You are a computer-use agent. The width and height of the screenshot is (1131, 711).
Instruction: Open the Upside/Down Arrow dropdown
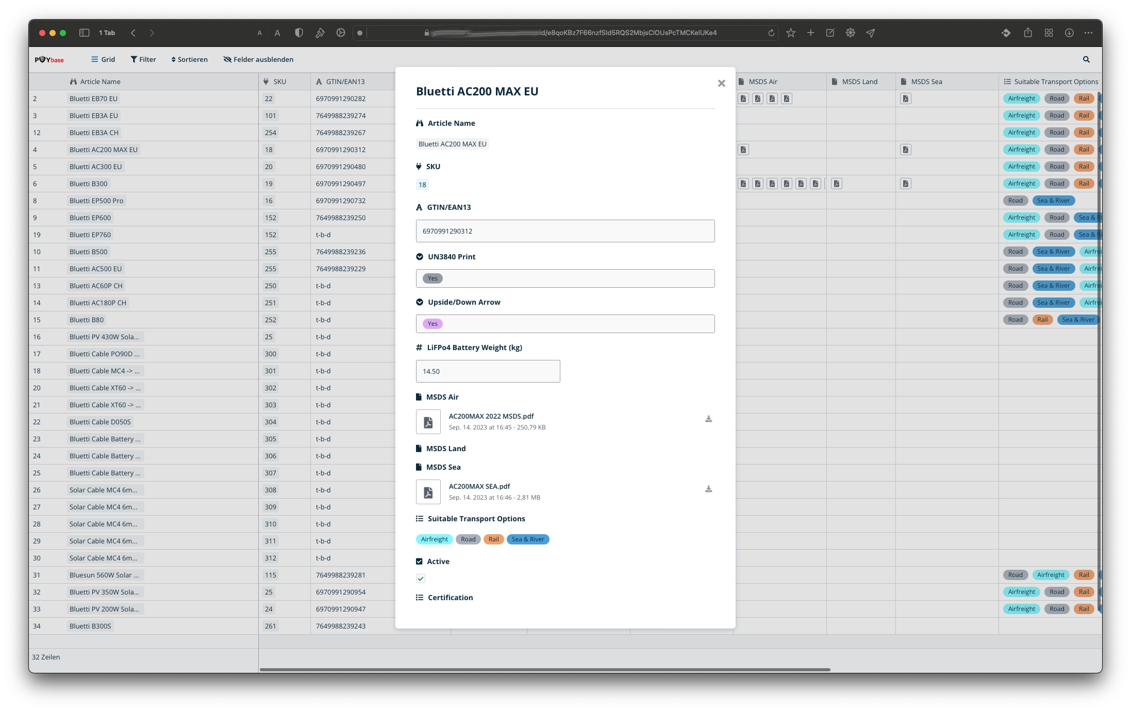pos(565,324)
